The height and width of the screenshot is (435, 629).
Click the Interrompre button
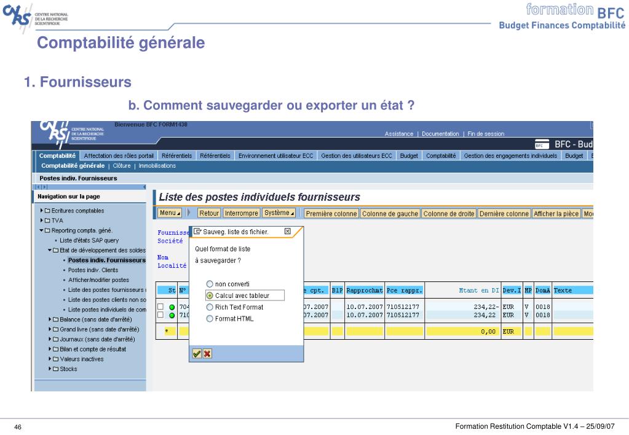pyautogui.click(x=242, y=213)
